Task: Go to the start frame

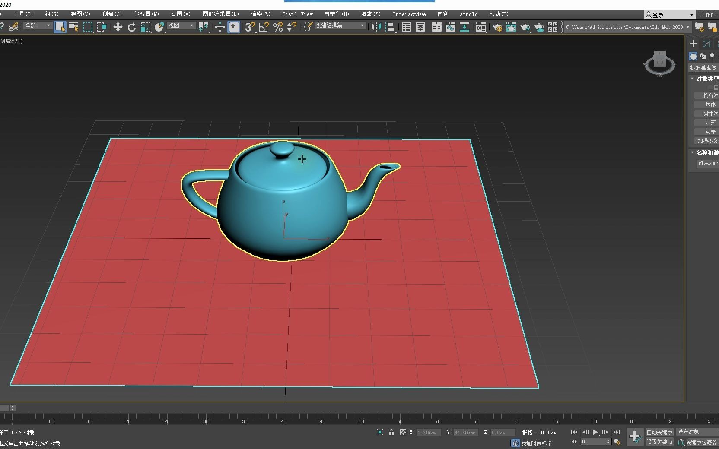Action: pyautogui.click(x=574, y=432)
